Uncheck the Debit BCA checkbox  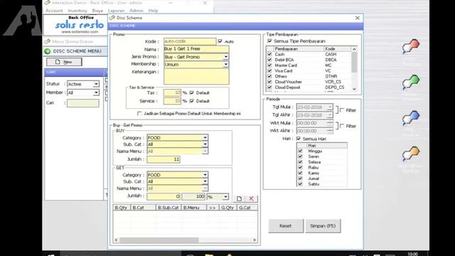(269, 60)
